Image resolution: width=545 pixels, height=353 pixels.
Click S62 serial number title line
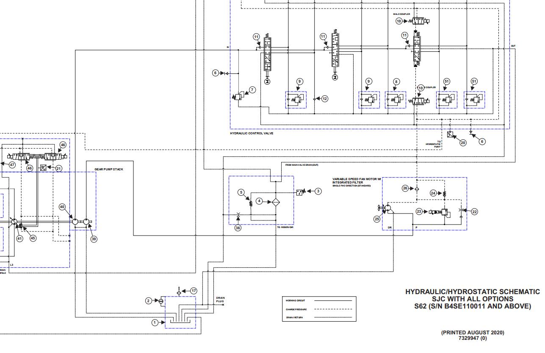click(472, 306)
